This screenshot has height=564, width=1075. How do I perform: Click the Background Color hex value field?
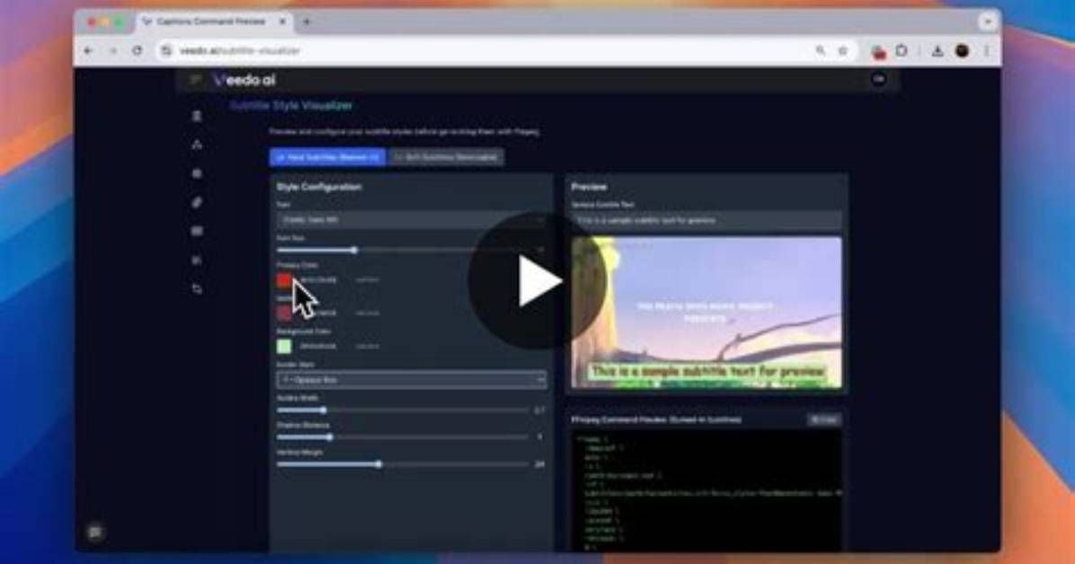click(318, 346)
